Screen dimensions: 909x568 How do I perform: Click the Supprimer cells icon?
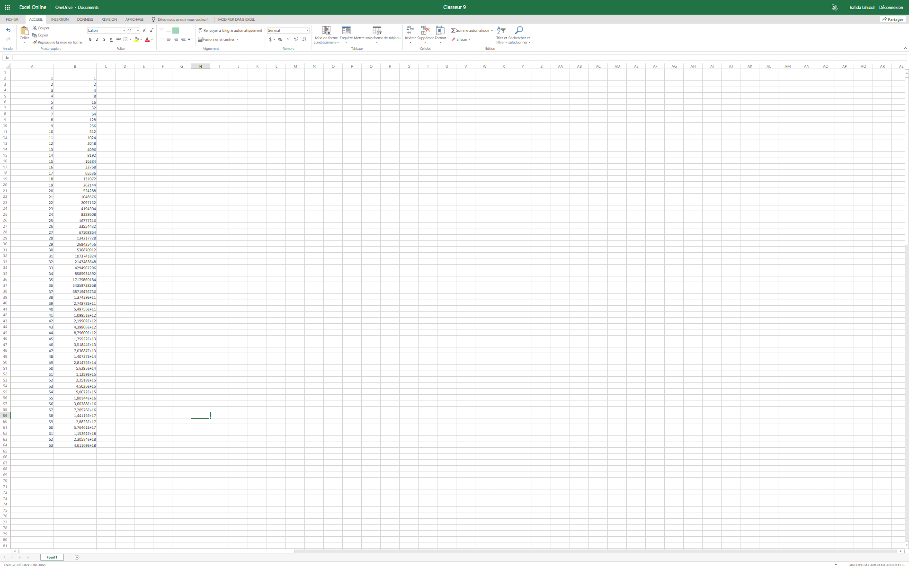(x=425, y=31)
